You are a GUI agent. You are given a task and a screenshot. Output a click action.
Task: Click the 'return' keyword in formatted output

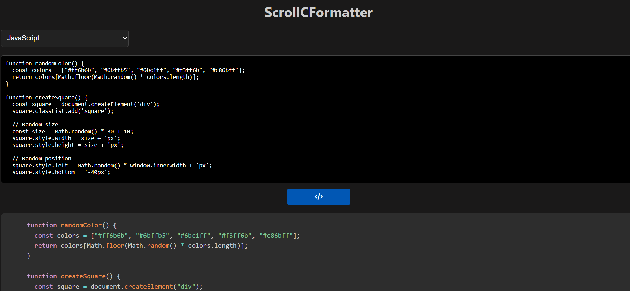click(45, 246)
